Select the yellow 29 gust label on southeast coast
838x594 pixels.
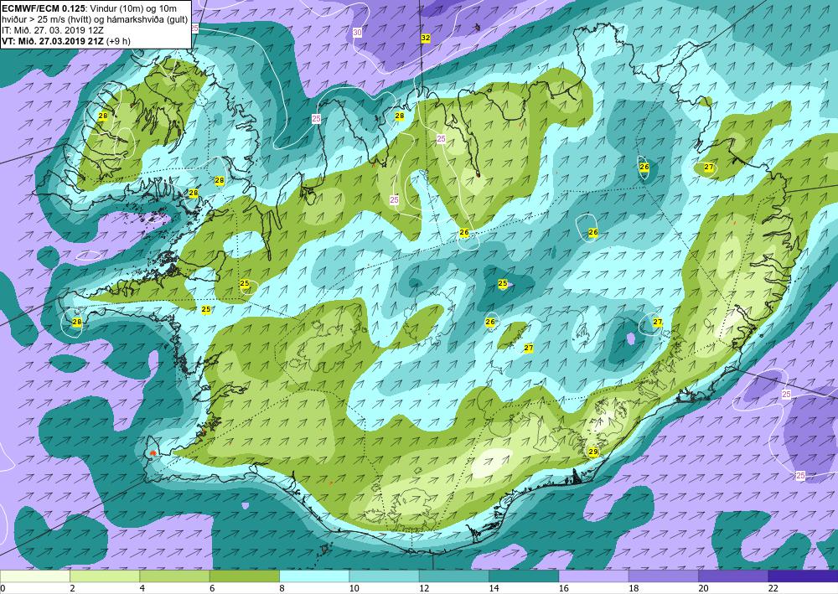click(592, 452)
